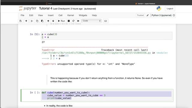192x108 pixels.
Task: Click the Python logo icon
Action: click(x=159, y=8)
